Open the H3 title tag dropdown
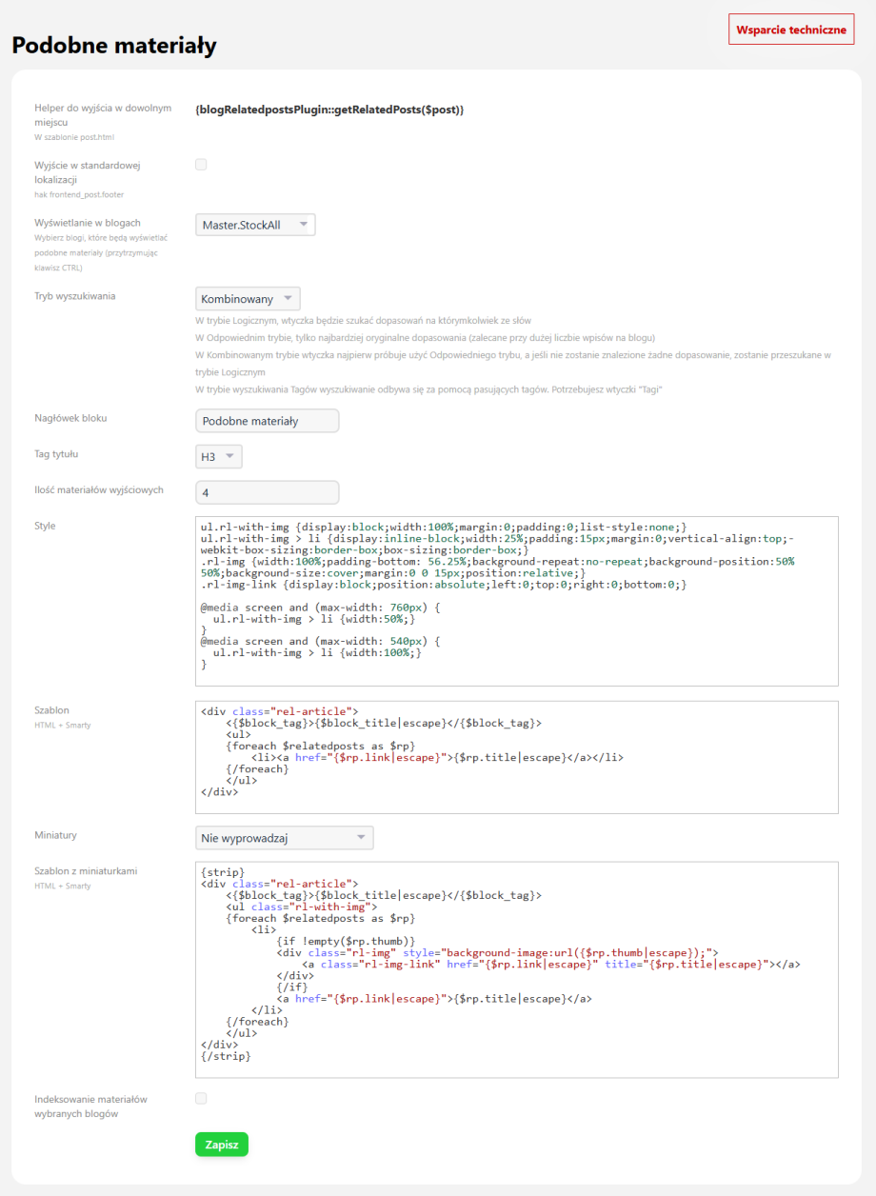Viewport: 876px width, 1196px height. 218,457
